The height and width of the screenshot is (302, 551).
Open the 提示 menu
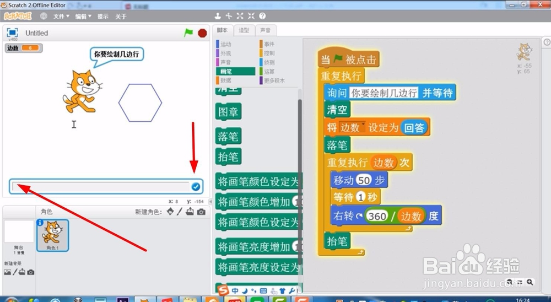point(102,16)
